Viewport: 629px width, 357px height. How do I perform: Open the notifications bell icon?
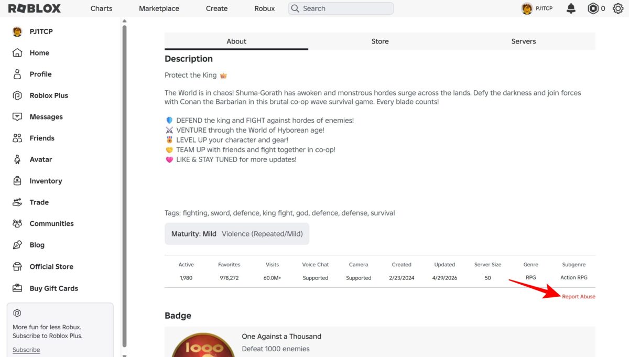point(571,8)
